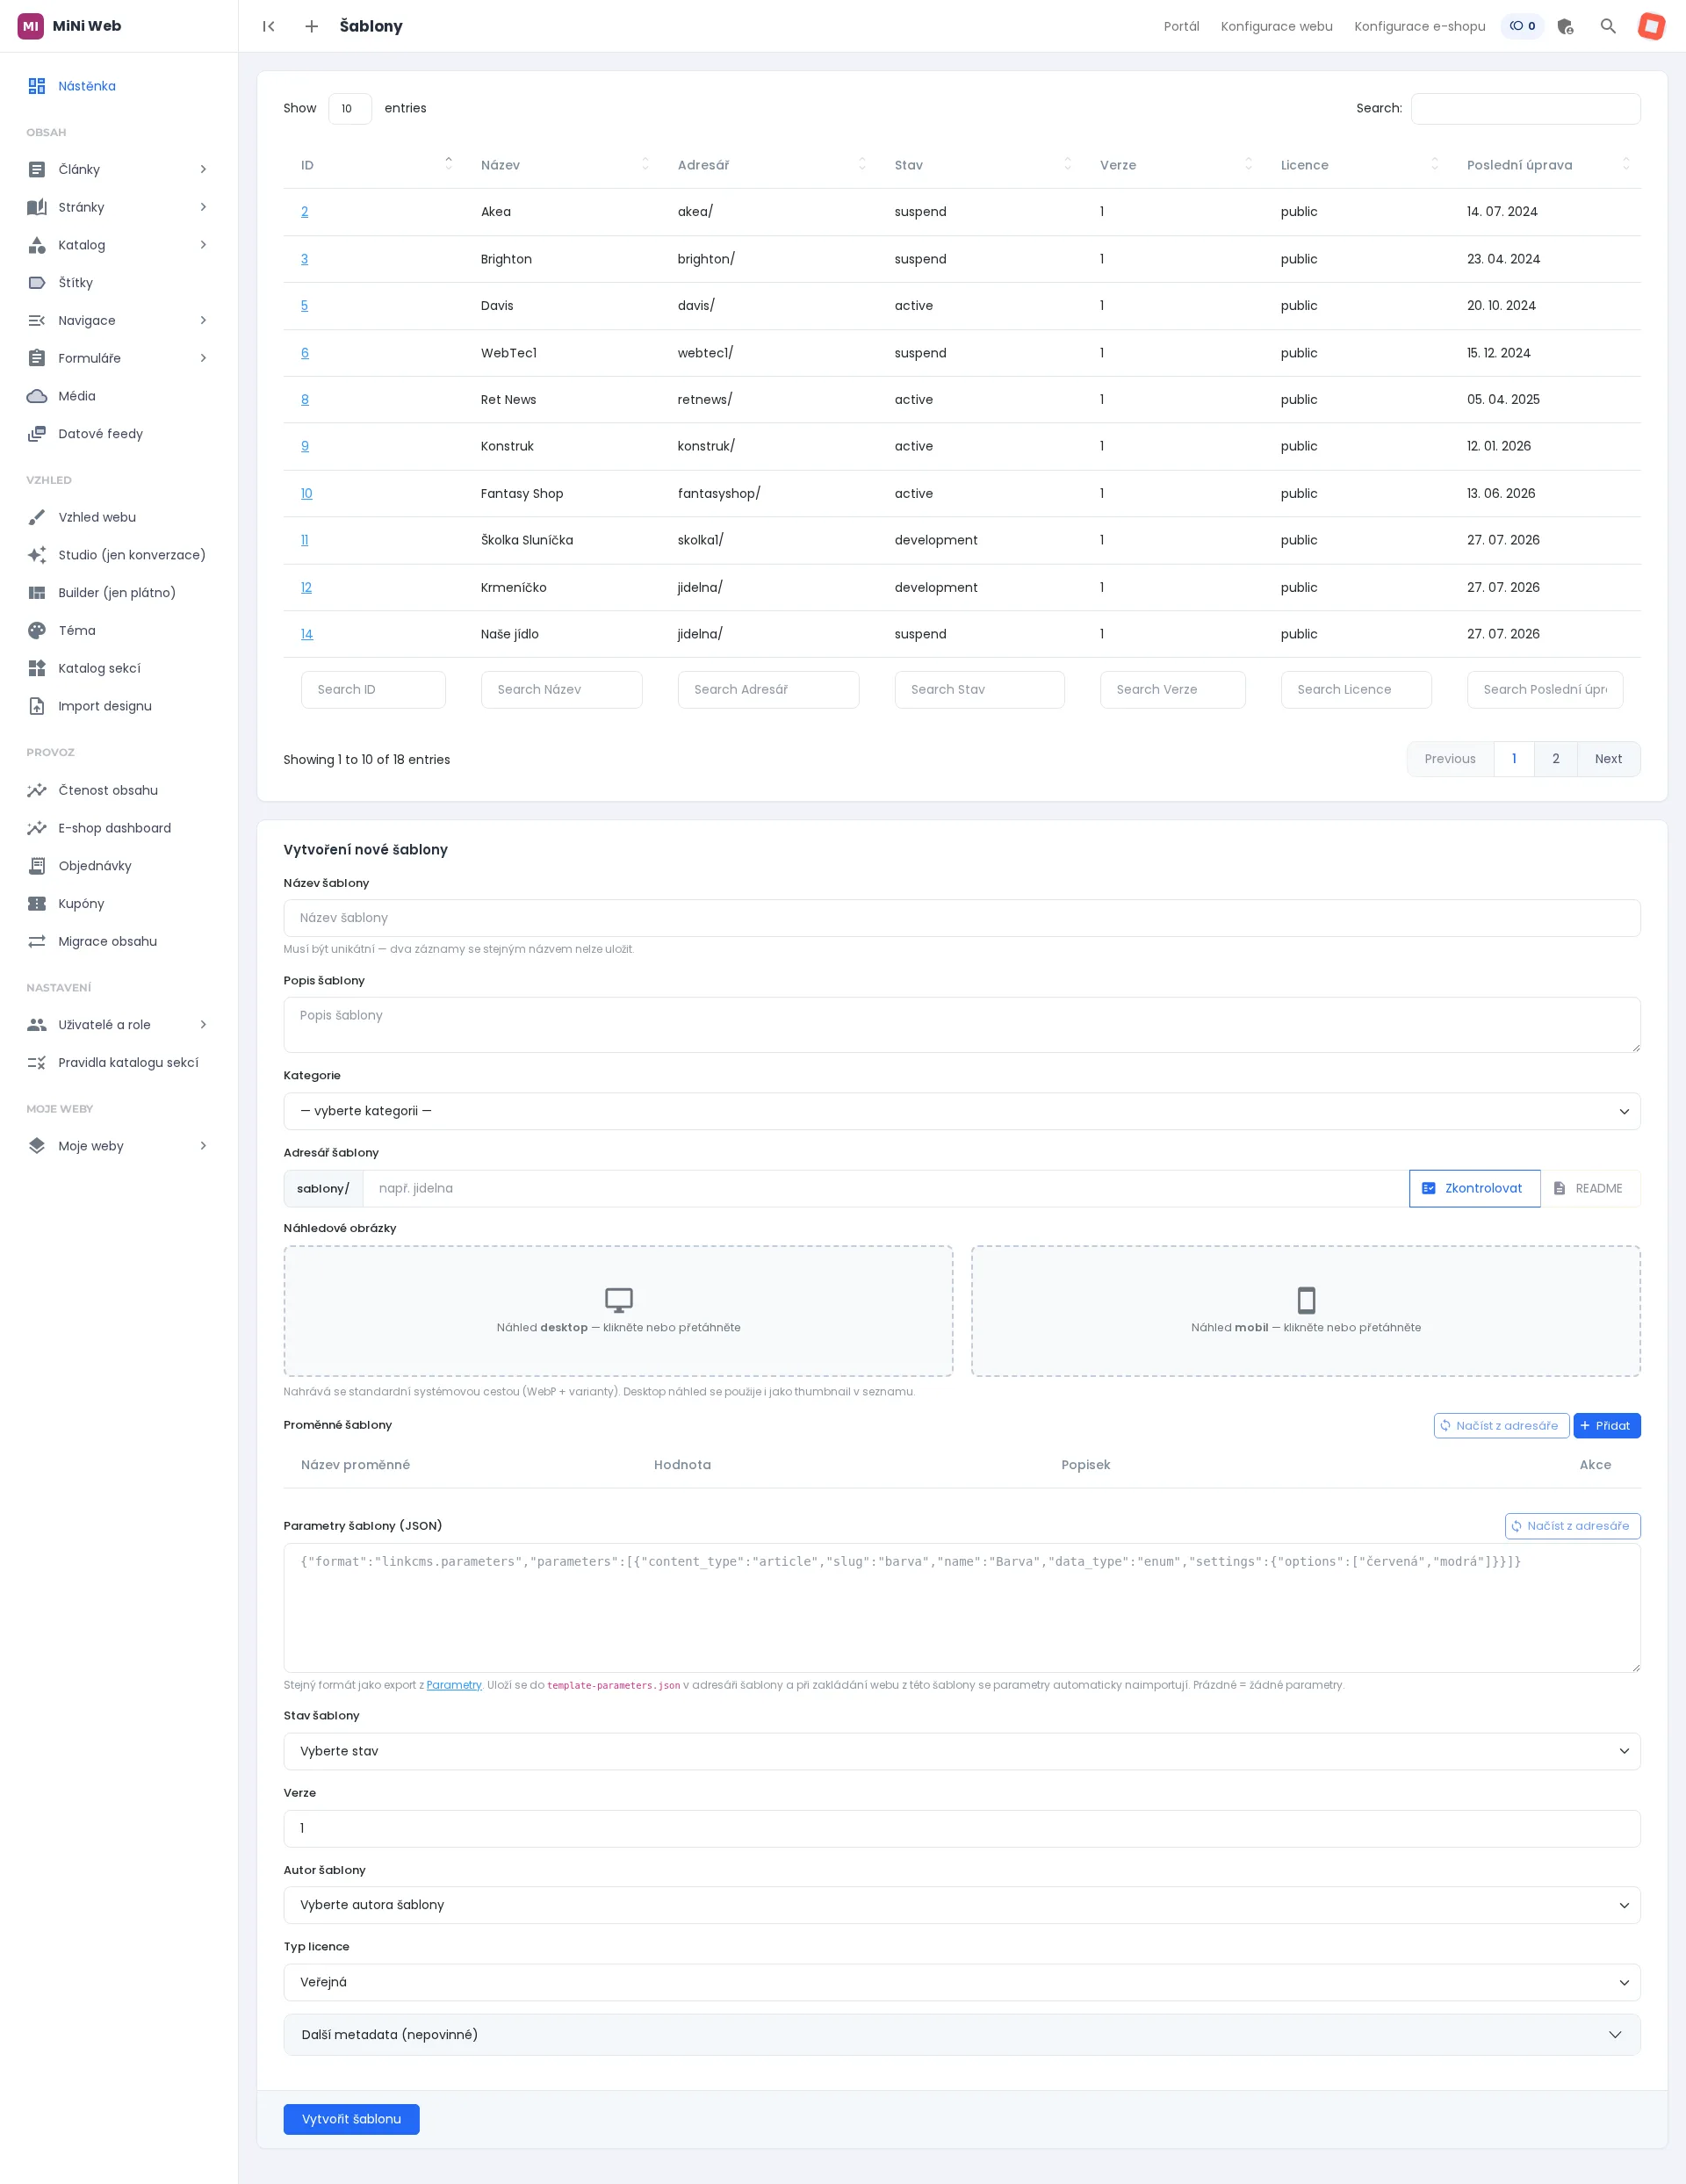The image size is (1686, 2184).
Task: Open Konfigurace e-shopu top menu item
Action: pyautogui.click(x=1419, y=26)
